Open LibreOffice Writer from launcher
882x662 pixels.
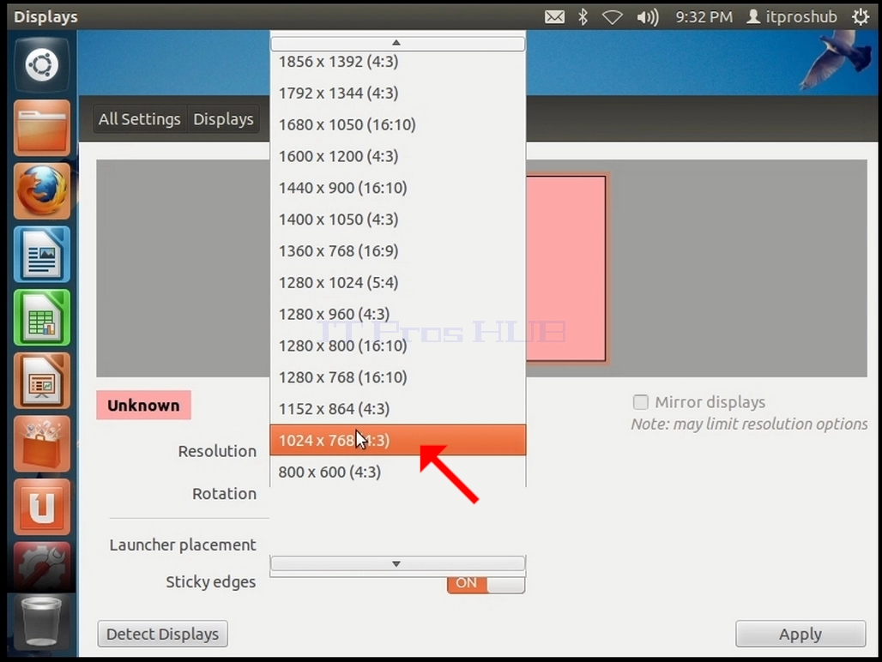coord(42,254)
